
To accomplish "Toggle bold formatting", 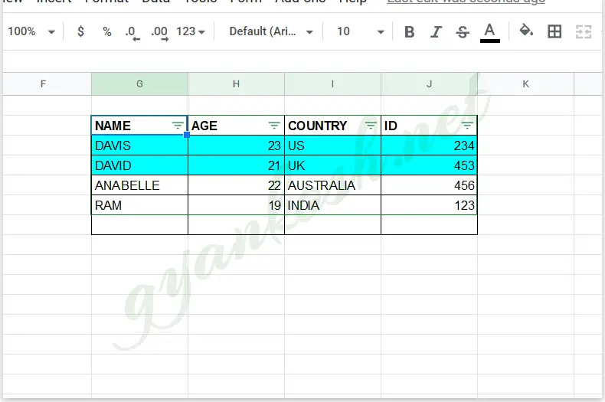I will pos(410,31).
